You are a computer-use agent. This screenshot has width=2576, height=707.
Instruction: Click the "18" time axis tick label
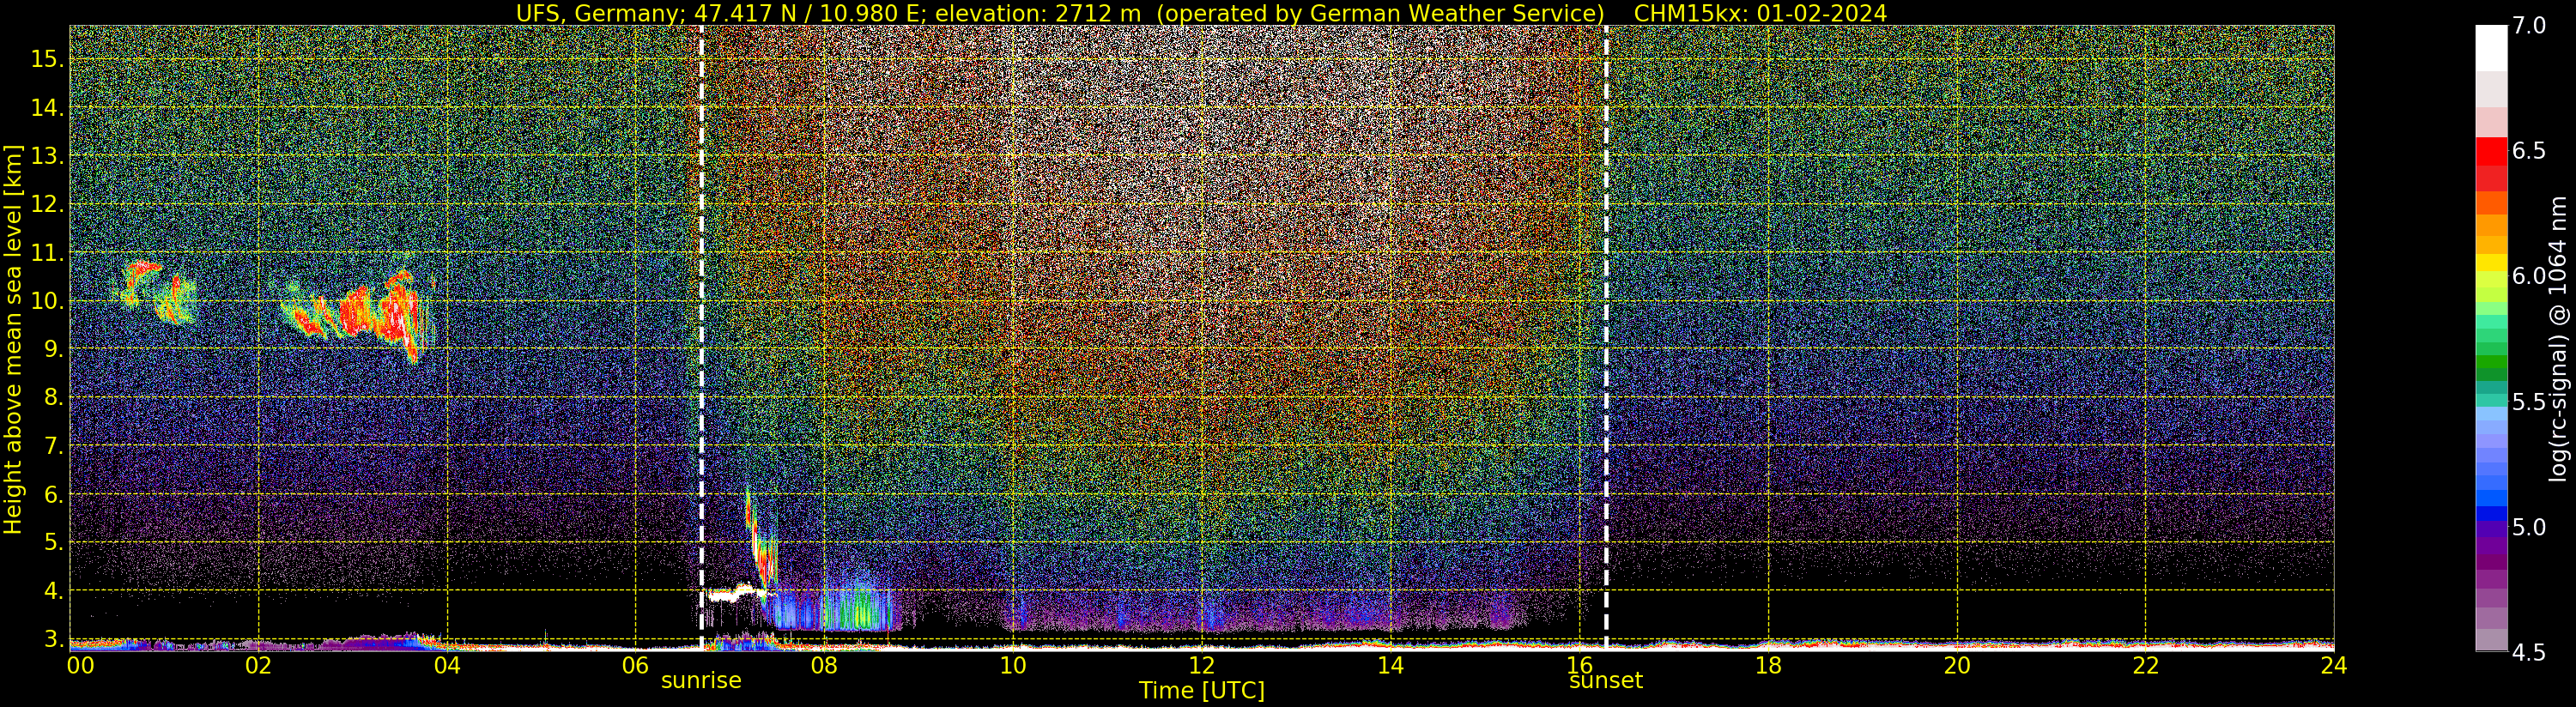point(1768,666)
